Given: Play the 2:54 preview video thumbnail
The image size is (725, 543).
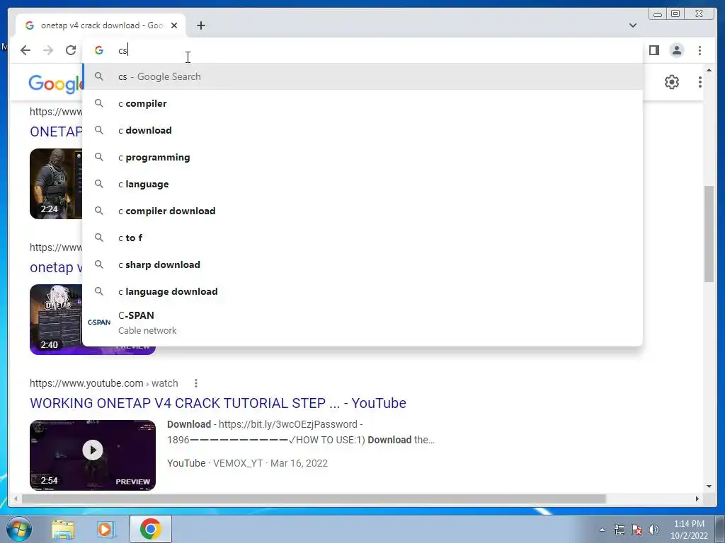Looking at the screenshot, I should pos(93,455).
